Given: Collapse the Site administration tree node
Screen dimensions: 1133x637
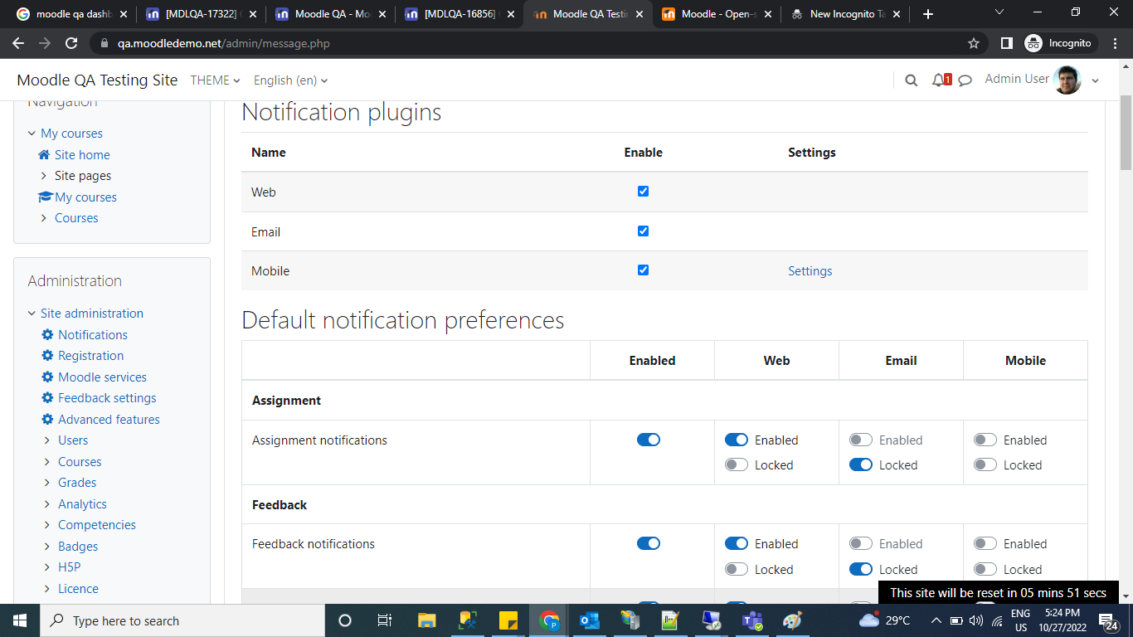Looking at the screenshot, I should coord(32,314).
